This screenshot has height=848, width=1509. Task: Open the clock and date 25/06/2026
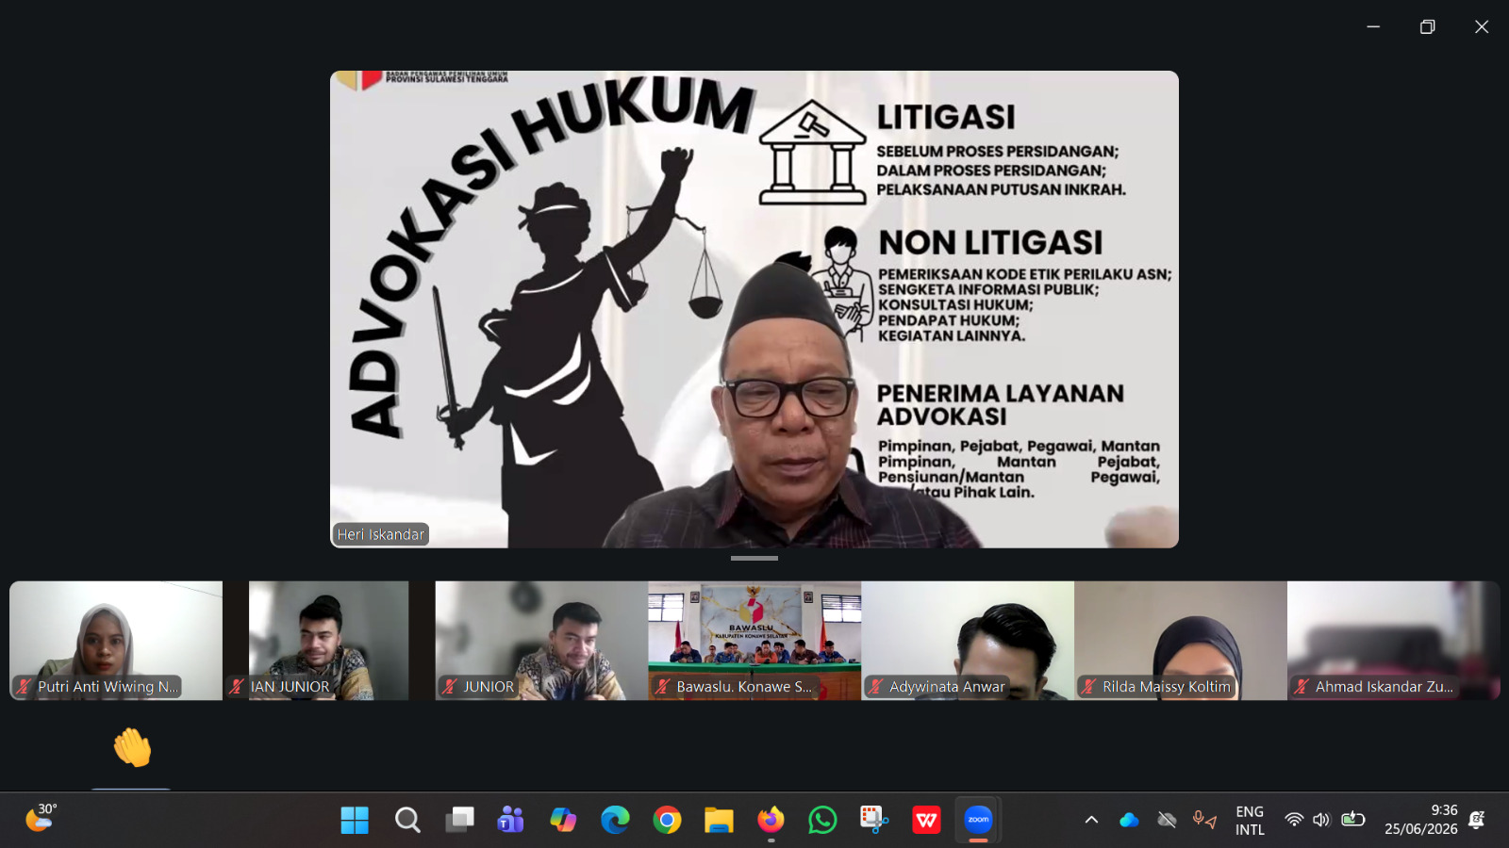1421,820
